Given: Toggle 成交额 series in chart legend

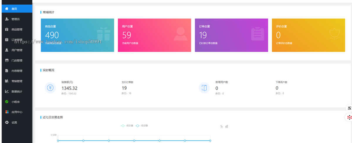Looking at the screenshot, I should [x=142, y=126].
